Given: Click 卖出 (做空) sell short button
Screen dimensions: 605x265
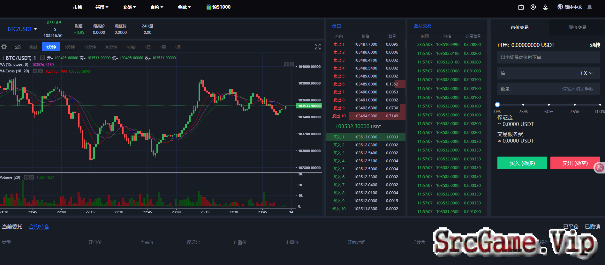Looking at the screenshot, I should tap(575, 163).
